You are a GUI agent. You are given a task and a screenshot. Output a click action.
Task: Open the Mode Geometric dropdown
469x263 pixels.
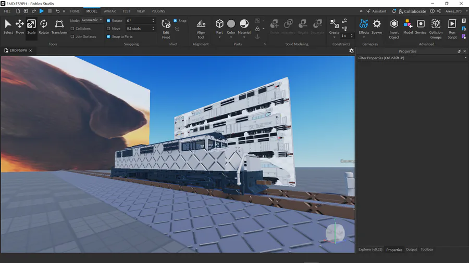point(92,20)
